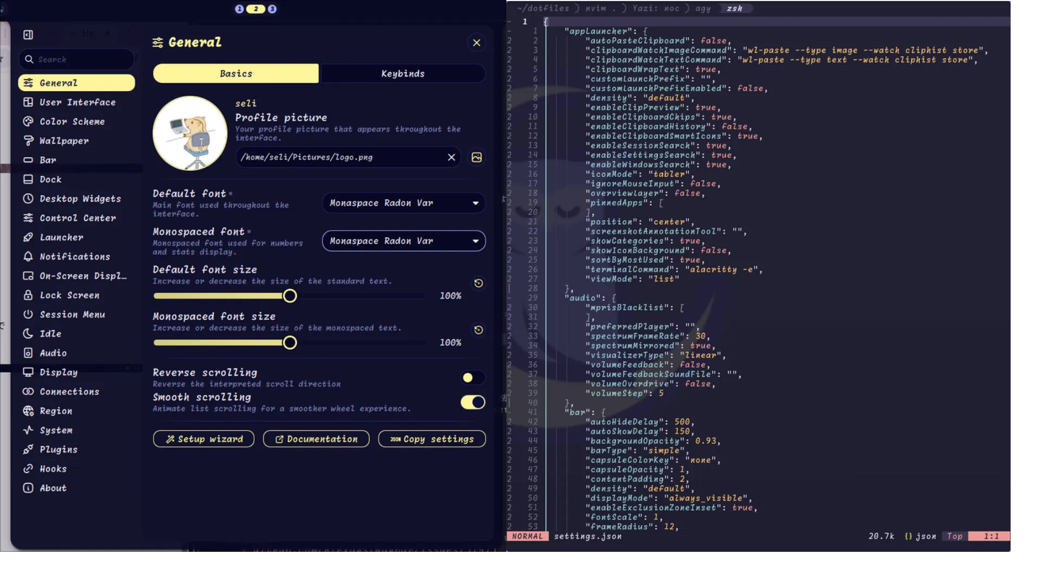Click "terminalCommand" line in nvim
Image resolution: width=1042 pixels, height=586 pixels.
coord(674,269)
